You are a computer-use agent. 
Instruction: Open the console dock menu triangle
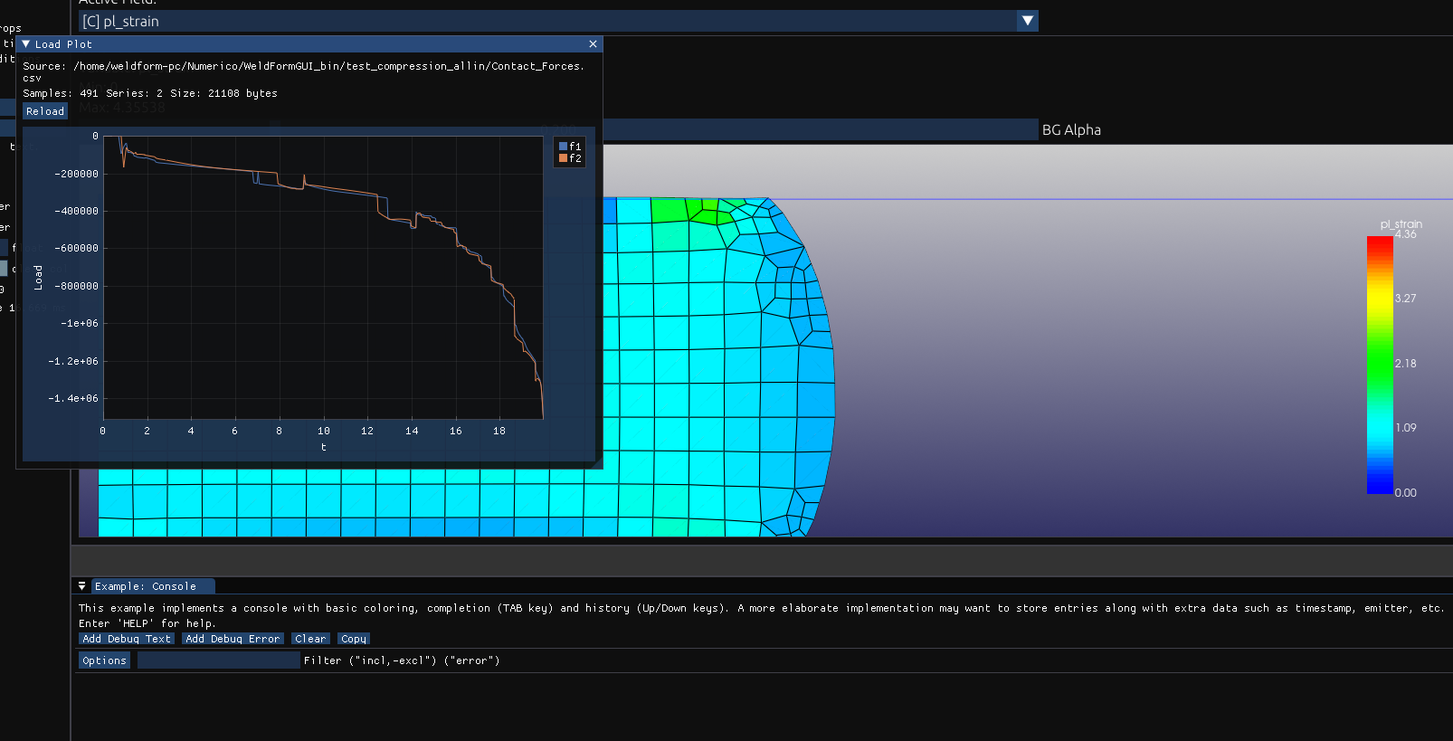(81, 586)
